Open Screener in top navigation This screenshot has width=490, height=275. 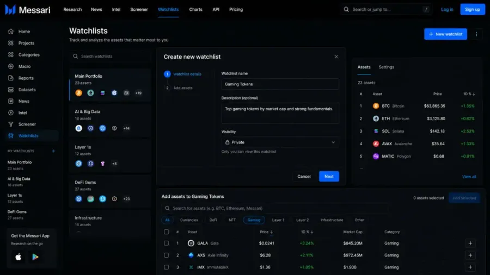tap(139, 9)
